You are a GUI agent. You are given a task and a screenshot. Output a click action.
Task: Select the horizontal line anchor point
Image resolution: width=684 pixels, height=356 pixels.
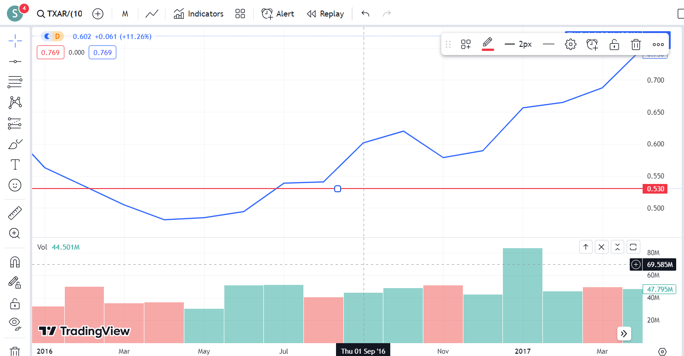click(x=337, y=189)
